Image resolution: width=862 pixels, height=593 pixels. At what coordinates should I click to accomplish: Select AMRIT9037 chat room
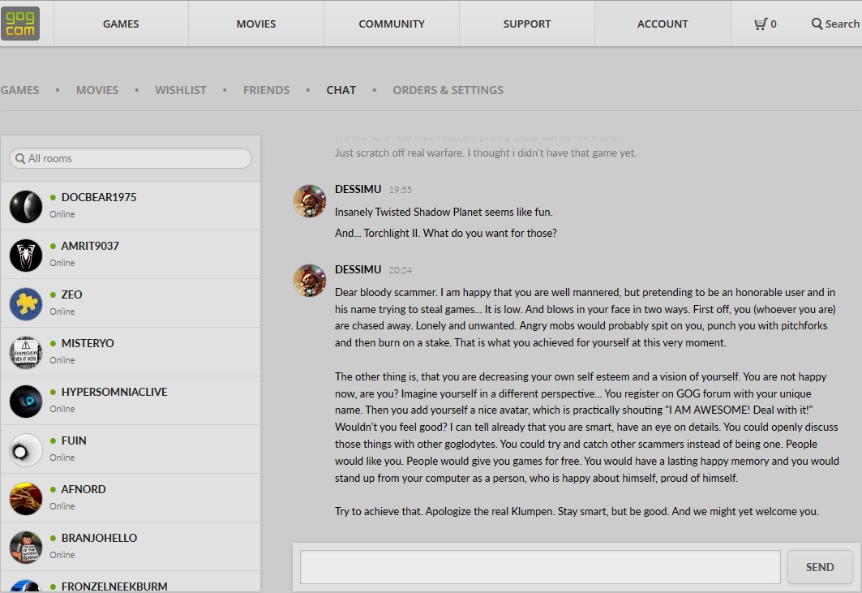pyautogui.click(x=131, y=255)
